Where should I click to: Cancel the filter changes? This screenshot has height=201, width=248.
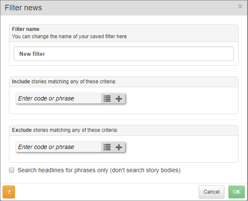point(212,192)
